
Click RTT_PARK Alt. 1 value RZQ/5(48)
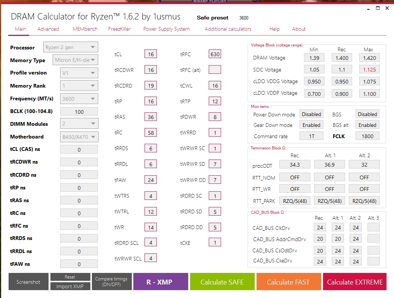[329, 201]
